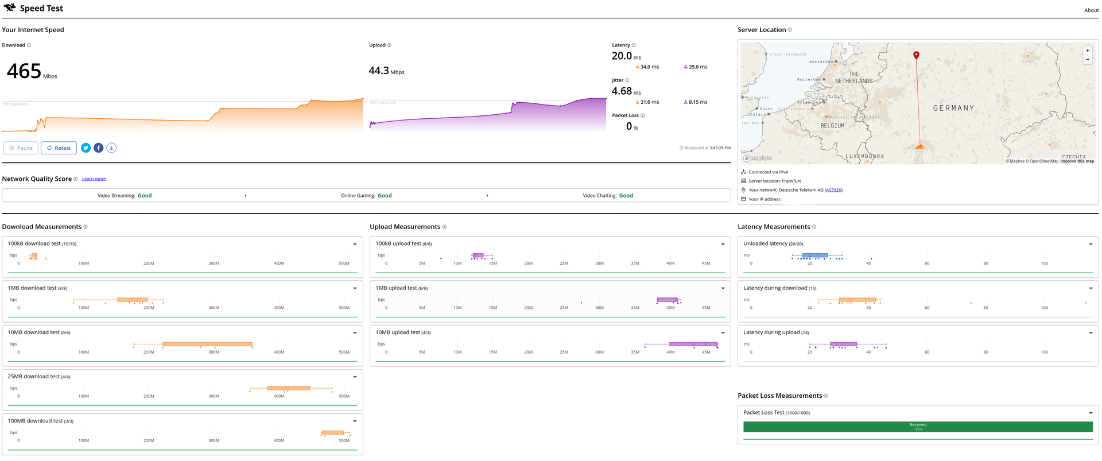Click the green Received packet loss bar
1102x461 pixels.
tap(918, 427)
